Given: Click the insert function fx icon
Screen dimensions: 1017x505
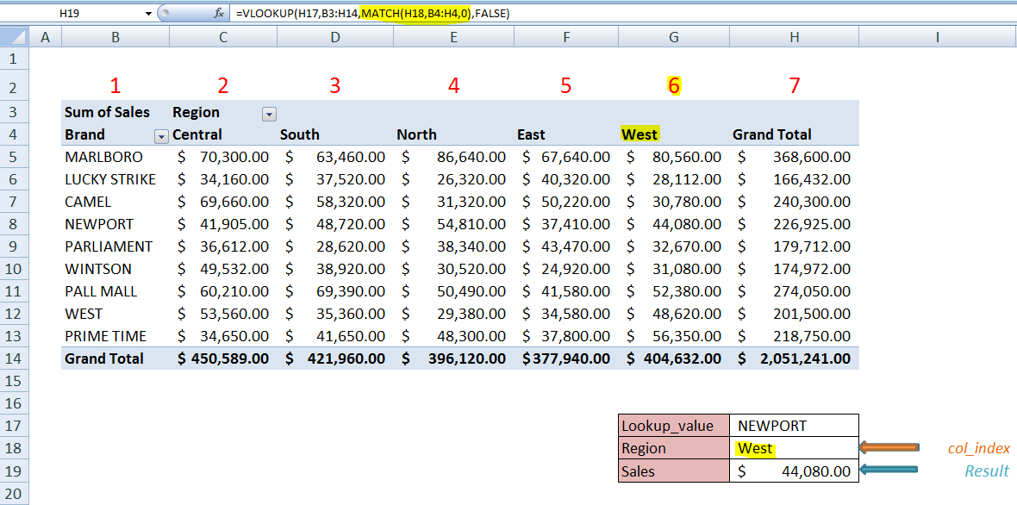Looking at the screenshot, I should (x=219, y=13).
